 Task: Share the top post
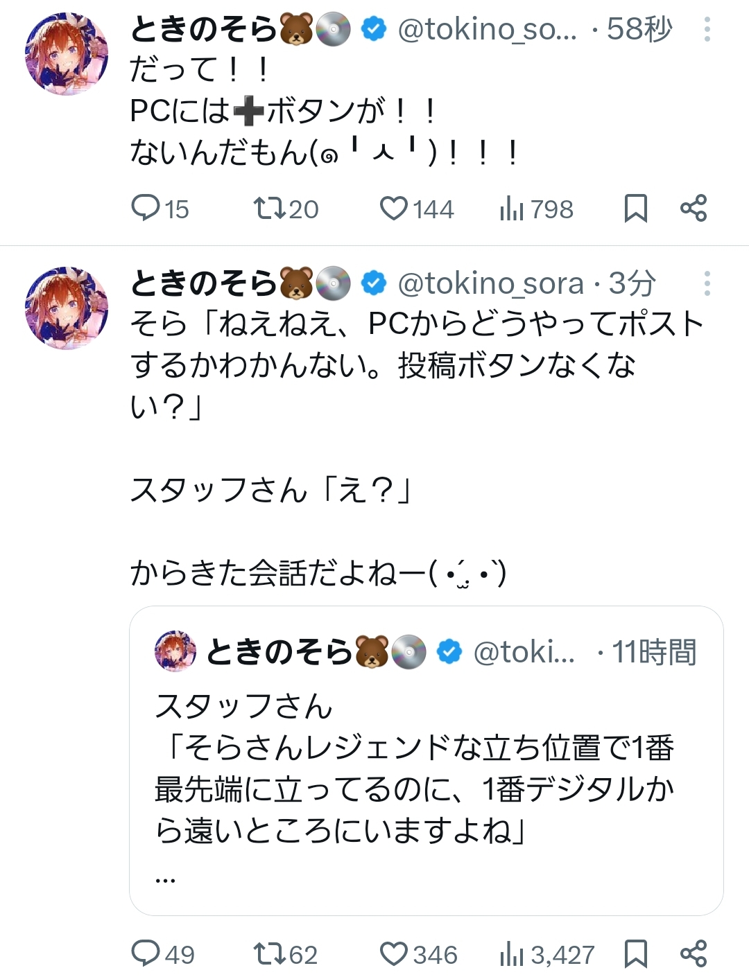(694, 208)
